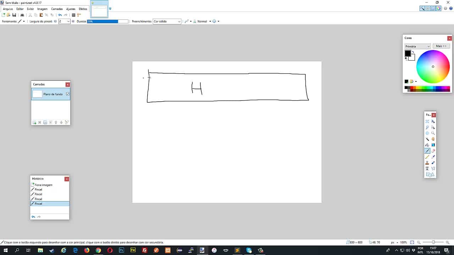Select the Rectangle Select tool

coord(427,121)
